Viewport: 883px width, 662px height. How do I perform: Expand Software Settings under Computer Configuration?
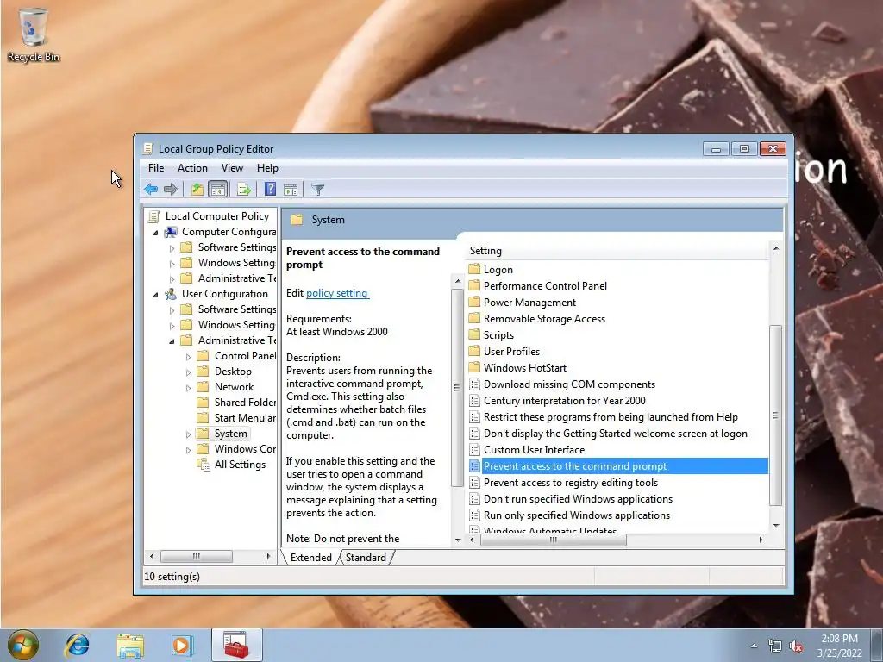click(172, 247)
